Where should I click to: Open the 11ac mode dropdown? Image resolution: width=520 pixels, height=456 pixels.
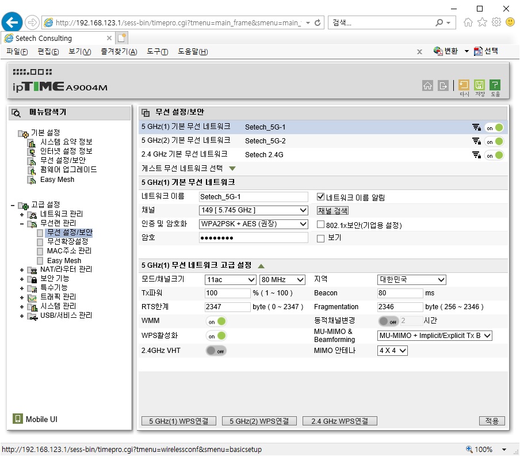231,280
